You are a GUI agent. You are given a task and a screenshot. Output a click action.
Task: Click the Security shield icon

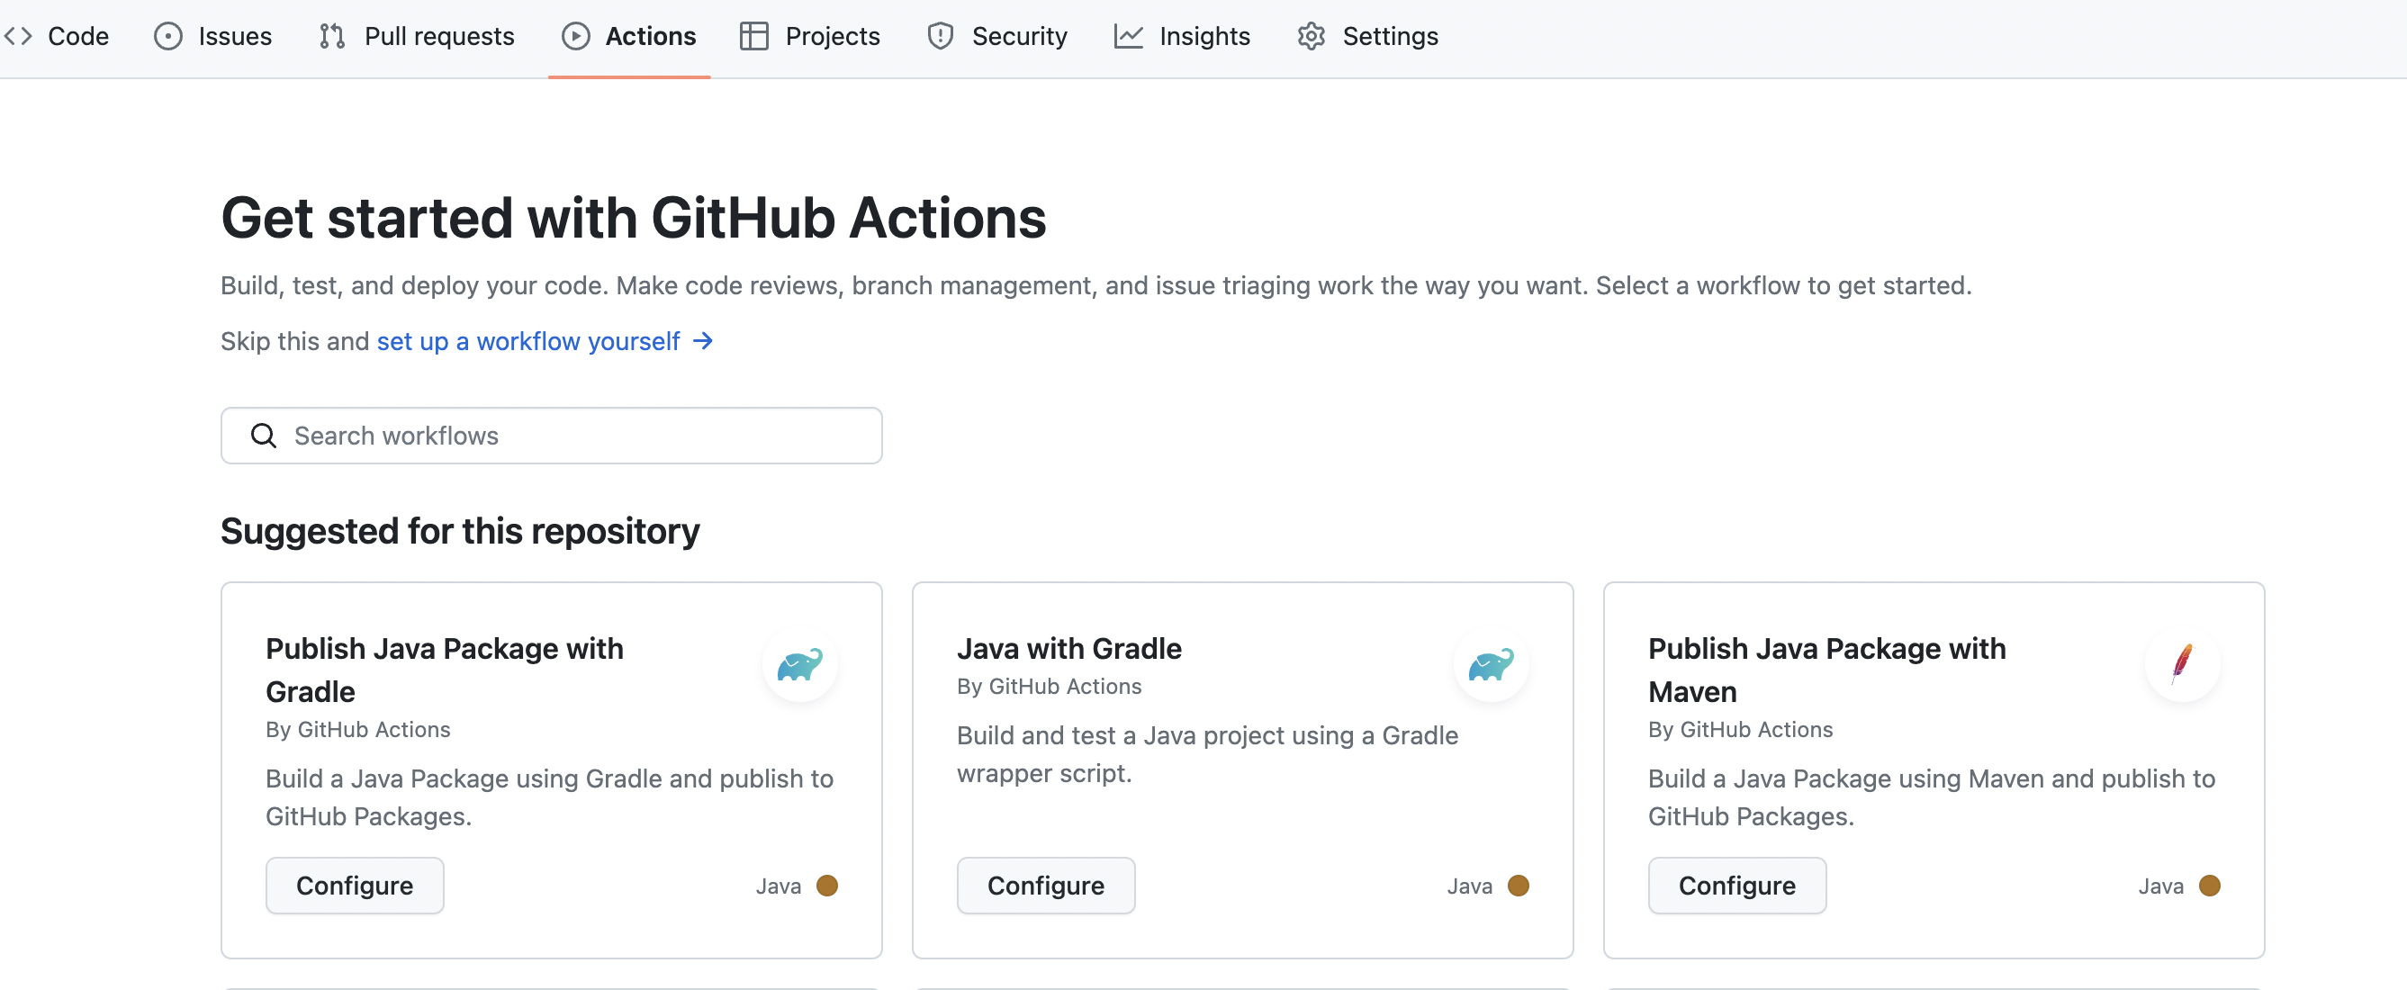point(940,36)
